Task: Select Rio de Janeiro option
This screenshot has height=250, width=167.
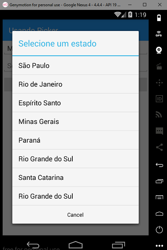Action: click(x=75, y=84)
